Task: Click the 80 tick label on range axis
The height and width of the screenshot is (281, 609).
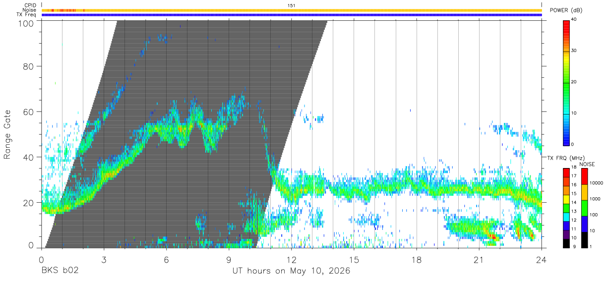Action: click(28, 66)
